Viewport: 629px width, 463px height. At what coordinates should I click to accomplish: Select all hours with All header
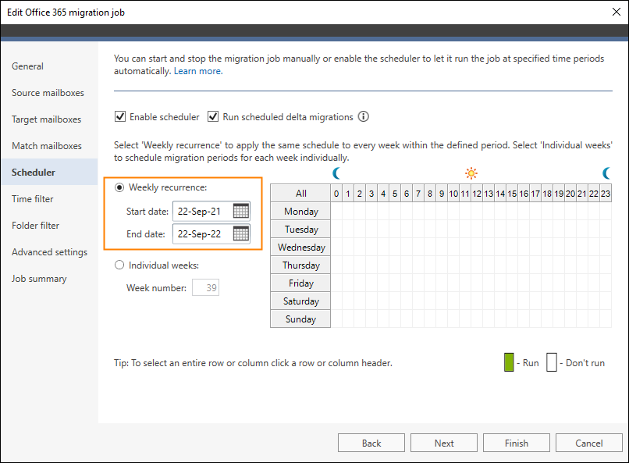300,194
